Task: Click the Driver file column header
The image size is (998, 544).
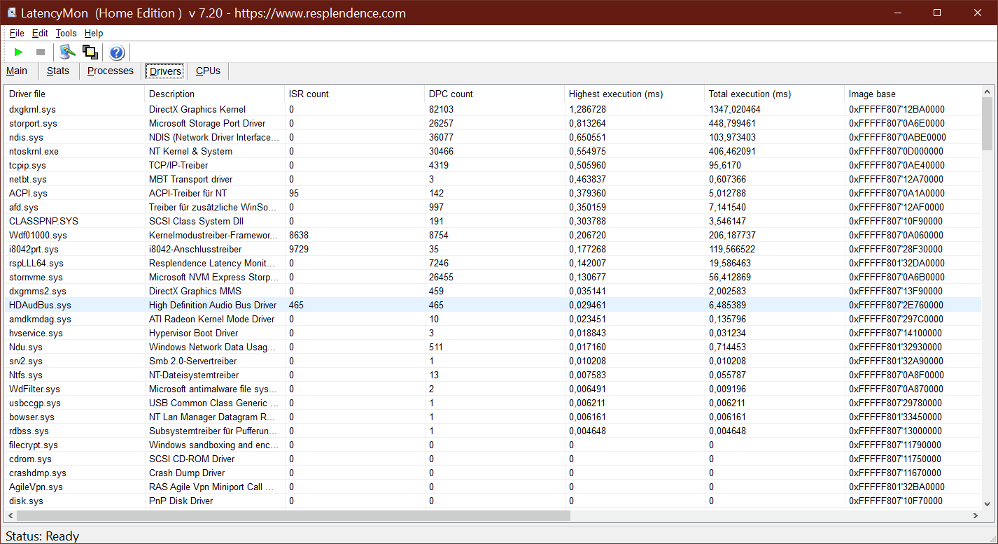Action: pyautogui.click(x=27, y=94)
